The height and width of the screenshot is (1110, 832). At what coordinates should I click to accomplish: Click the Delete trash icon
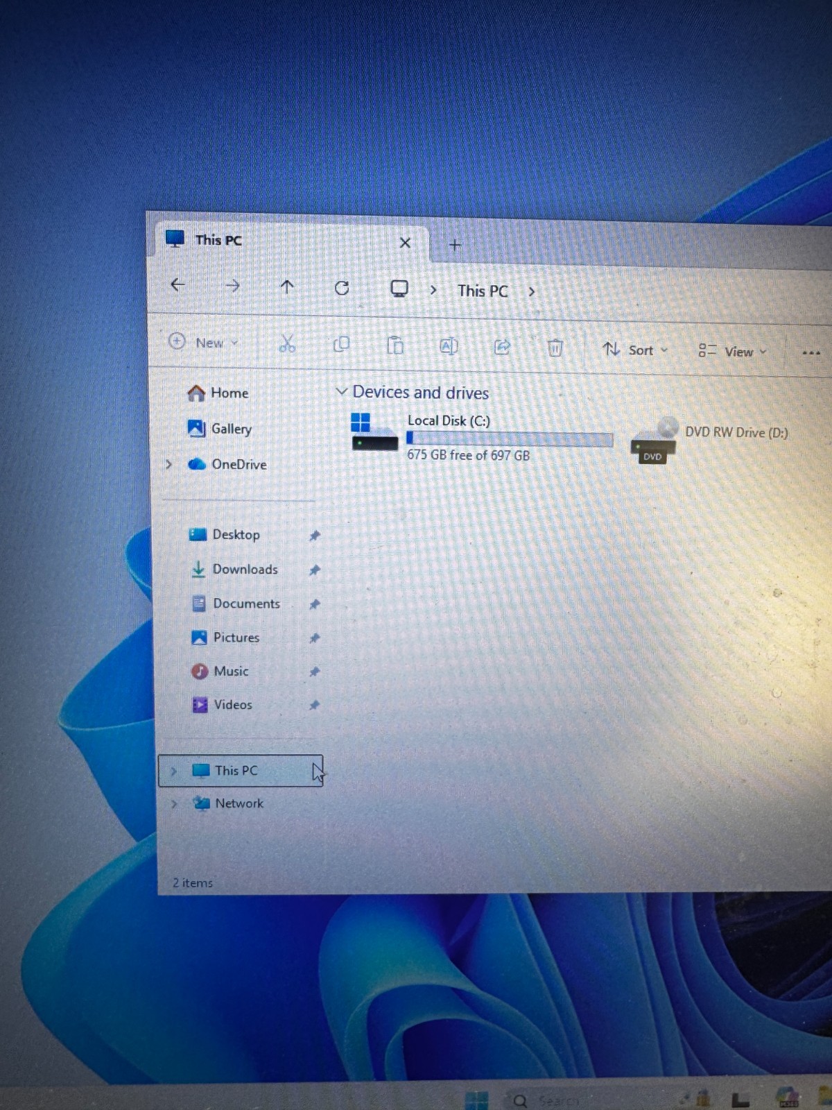coord(555,347)
